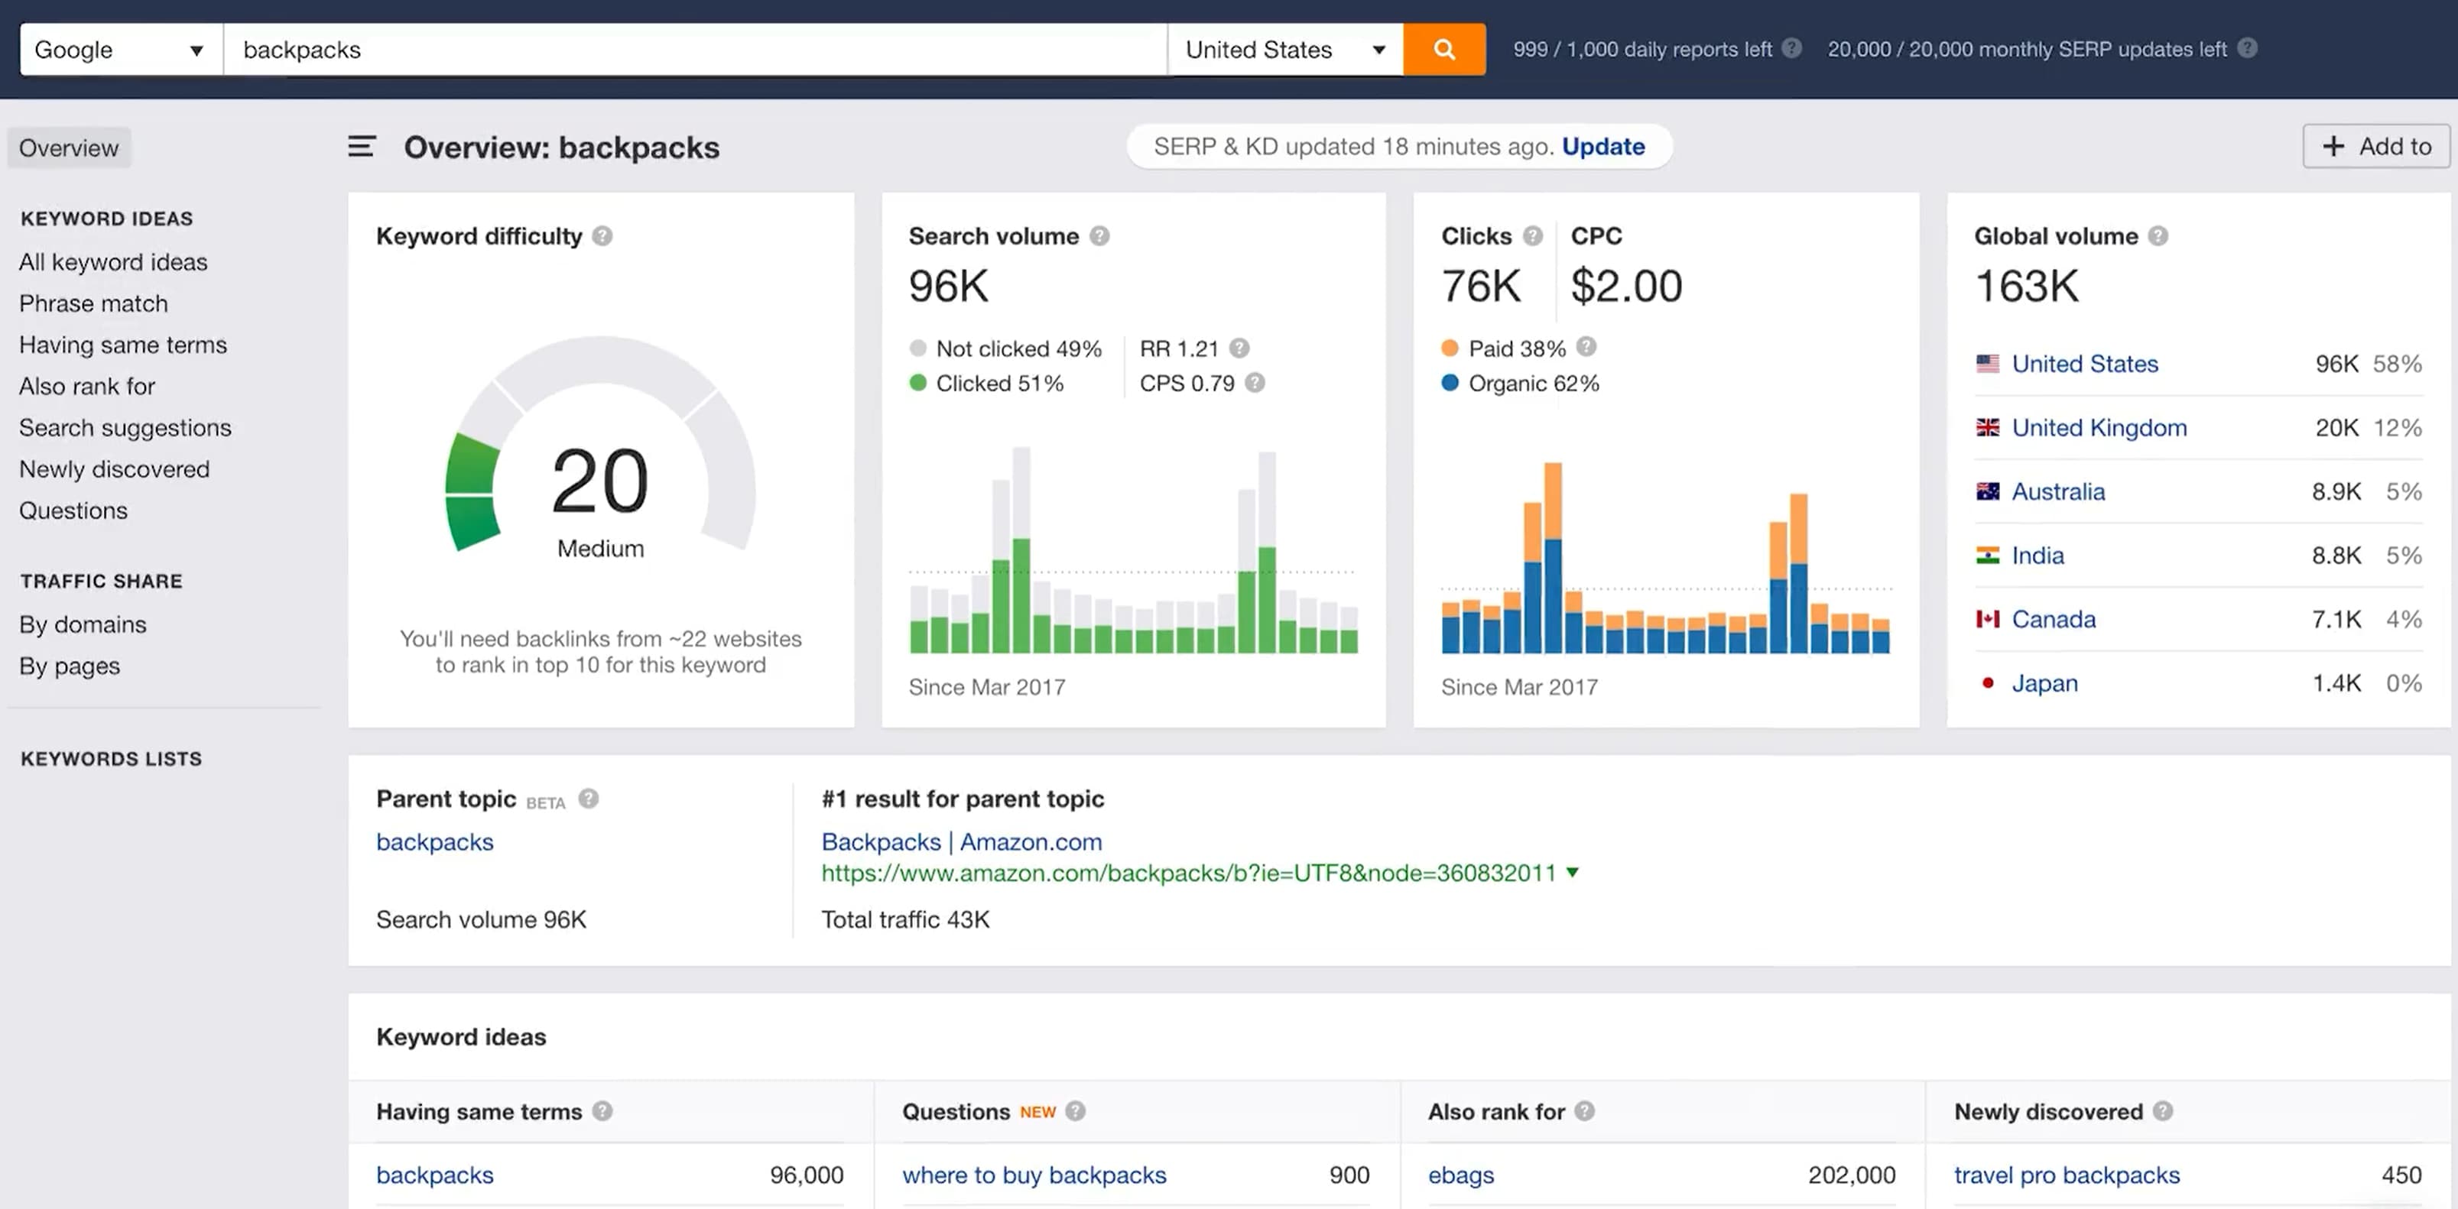Open the United States country dropdown
The height and width of the screenshot is (1209, 2458).
pos(1284,50)
